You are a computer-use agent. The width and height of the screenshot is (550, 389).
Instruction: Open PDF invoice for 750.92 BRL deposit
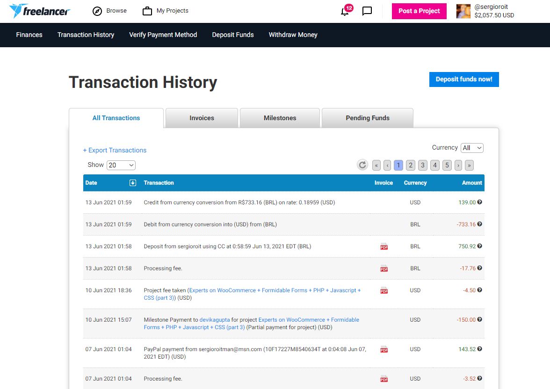pyautogui.click(x=384, y=246)
